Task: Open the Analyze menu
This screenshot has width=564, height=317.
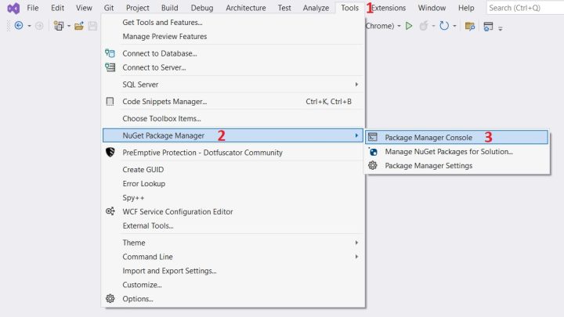Action: [316, 8]
